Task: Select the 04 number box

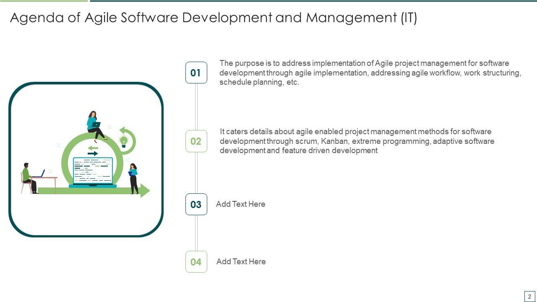Action: tap(196, 262)
